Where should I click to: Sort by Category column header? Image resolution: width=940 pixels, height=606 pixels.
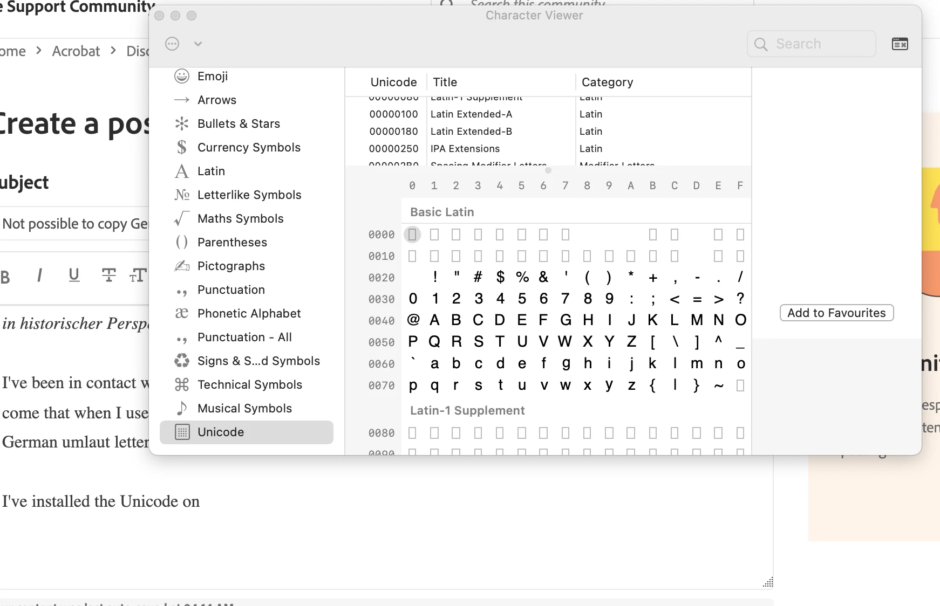click(x=607, y=82)
